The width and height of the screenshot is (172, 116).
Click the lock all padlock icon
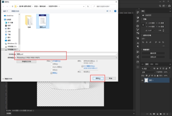pos(158,76)
